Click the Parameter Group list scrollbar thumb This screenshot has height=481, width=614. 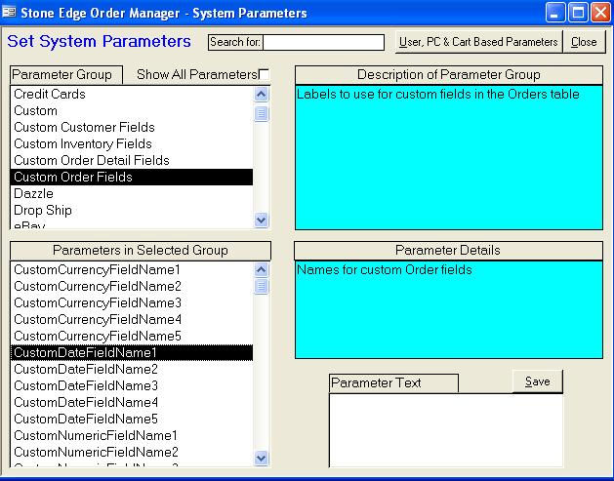tap(262, 113)
